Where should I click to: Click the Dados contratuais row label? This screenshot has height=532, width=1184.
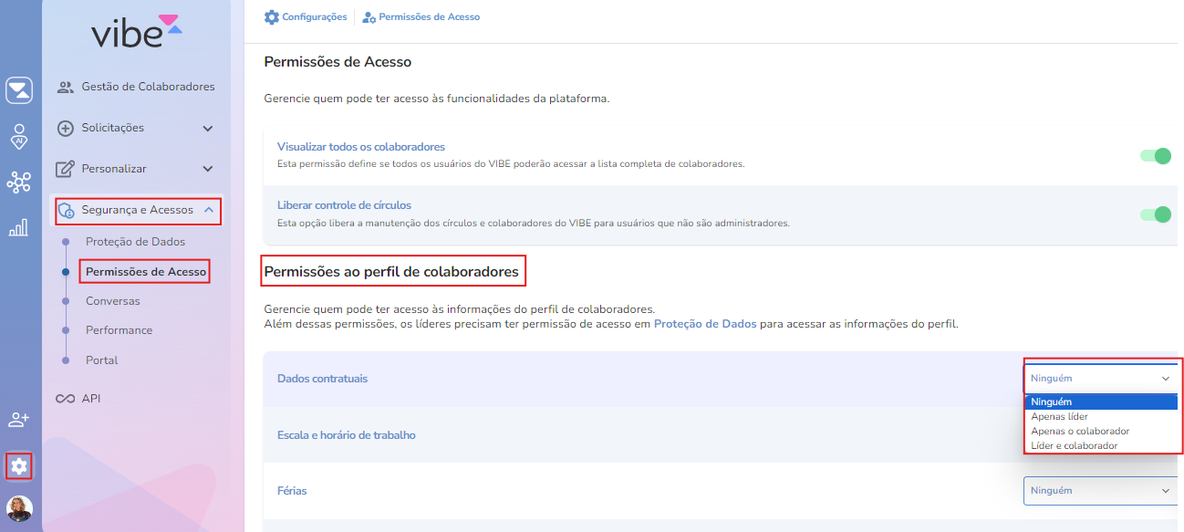[322, 379]
